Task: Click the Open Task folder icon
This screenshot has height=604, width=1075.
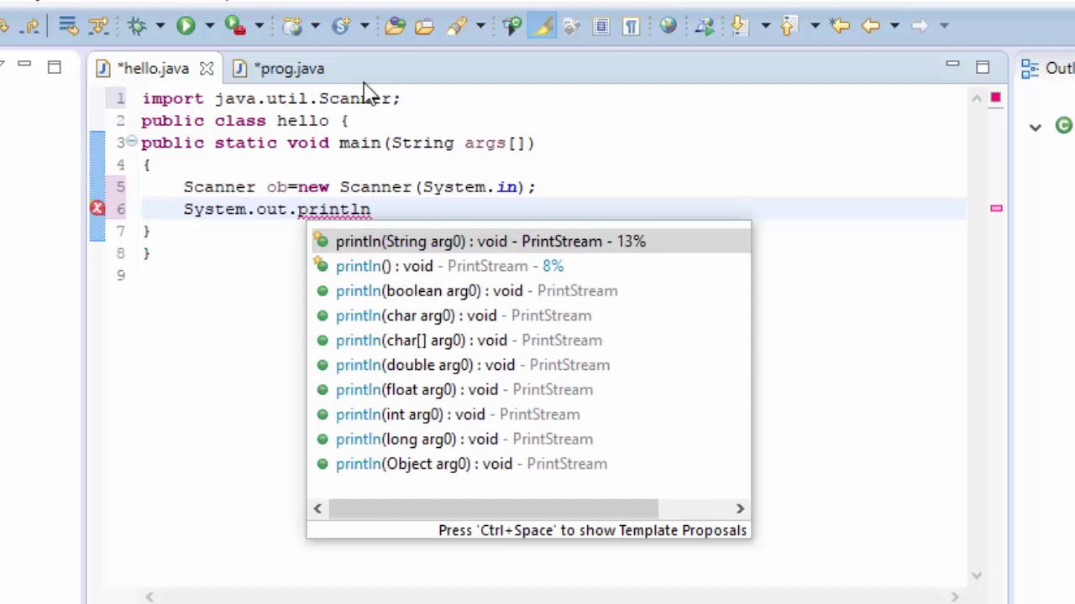Action: 425,26
